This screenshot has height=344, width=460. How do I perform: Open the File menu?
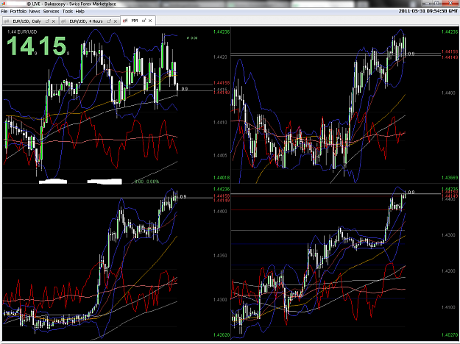[4, 12]
